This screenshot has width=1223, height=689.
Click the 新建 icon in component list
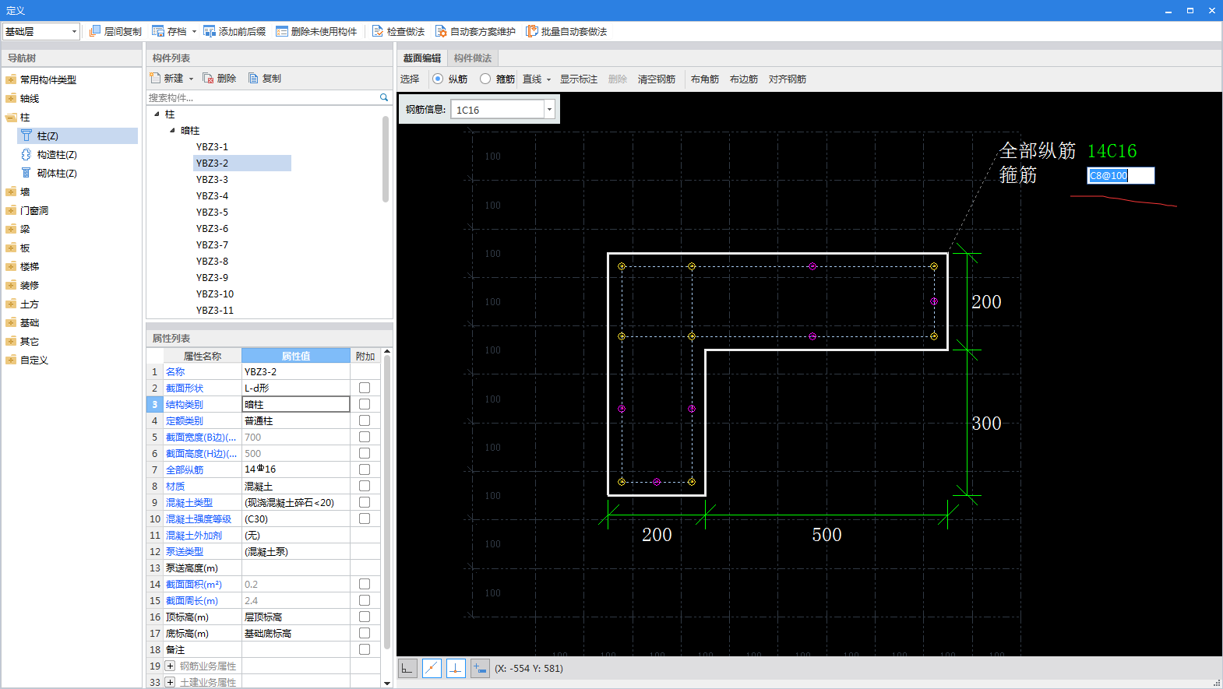pyautogui.click(x=155, y=78)
